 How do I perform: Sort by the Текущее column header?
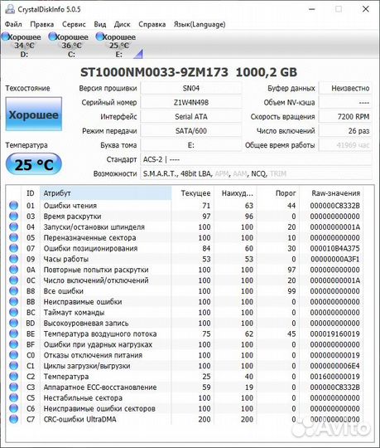click(x=193, y=193)
